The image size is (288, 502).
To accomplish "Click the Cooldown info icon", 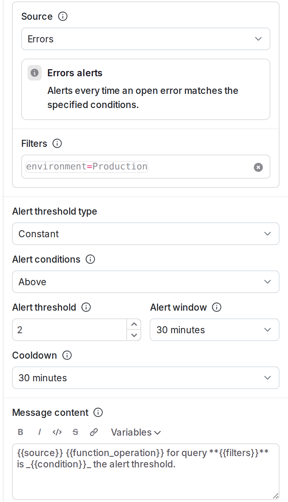I will coord(66,355).
